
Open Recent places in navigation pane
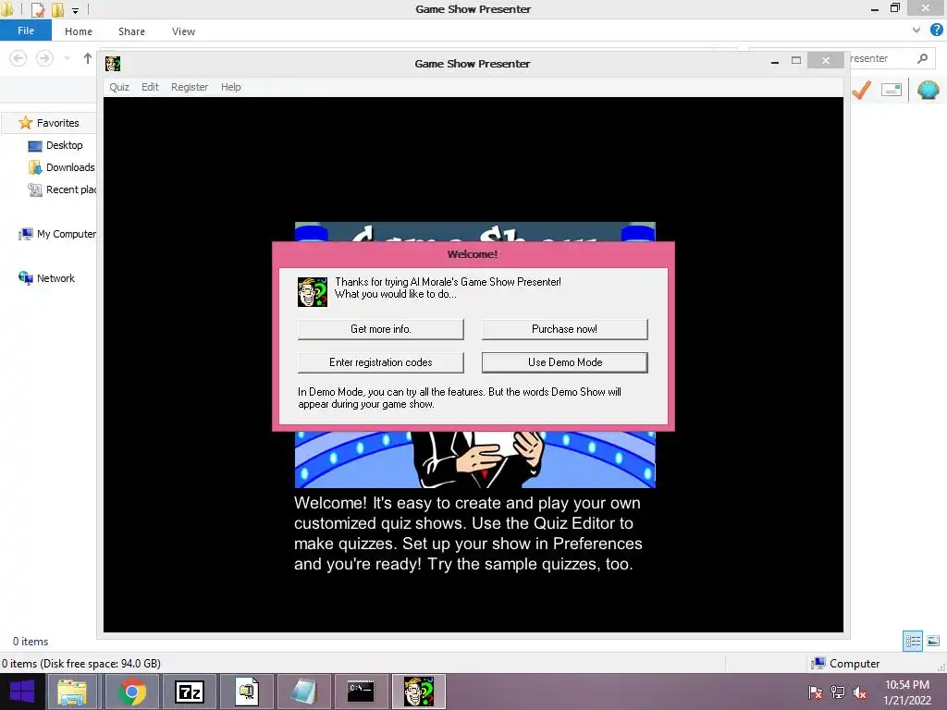[62, 190]
